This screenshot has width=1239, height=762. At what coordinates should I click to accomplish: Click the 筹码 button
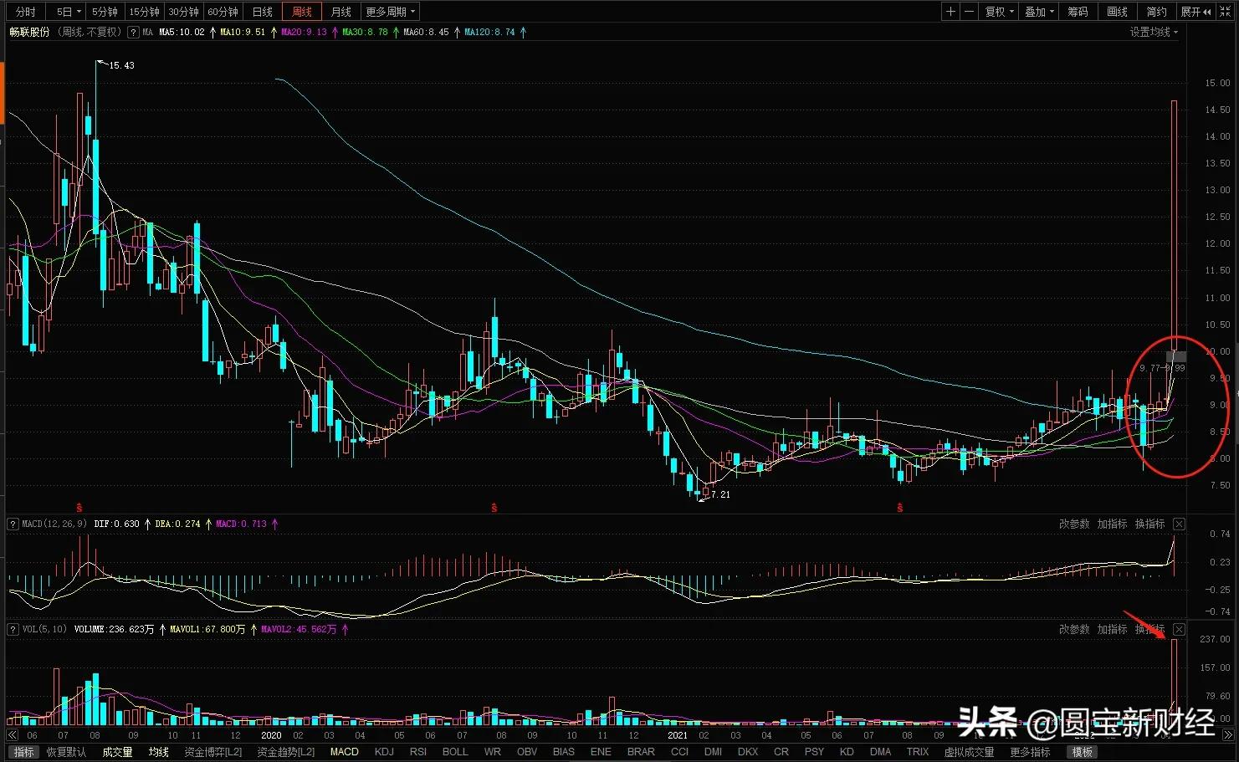[1078, 12]
